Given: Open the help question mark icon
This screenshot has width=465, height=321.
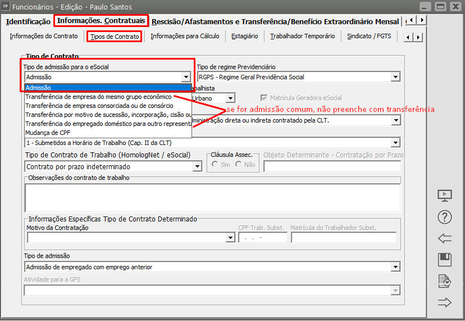Looking at the screenshot, I should [x=445, y=217].
